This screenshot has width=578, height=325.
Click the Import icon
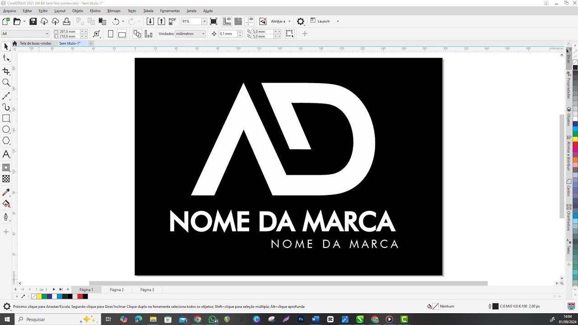tap(150, 21)
